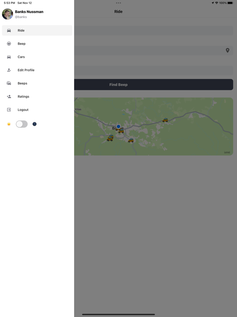Tap the taxi marker on the east highway

click(x=165, y=120)
